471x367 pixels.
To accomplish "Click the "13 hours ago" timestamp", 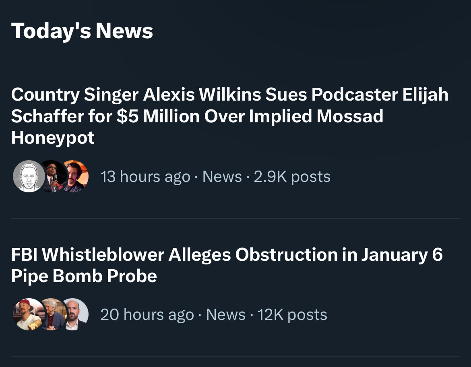I will (145, 177).
